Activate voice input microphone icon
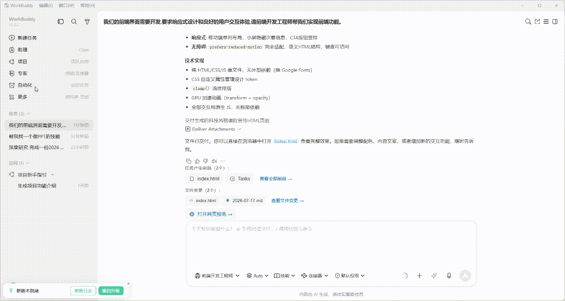565x301 pixels. [x=449, y=275]
